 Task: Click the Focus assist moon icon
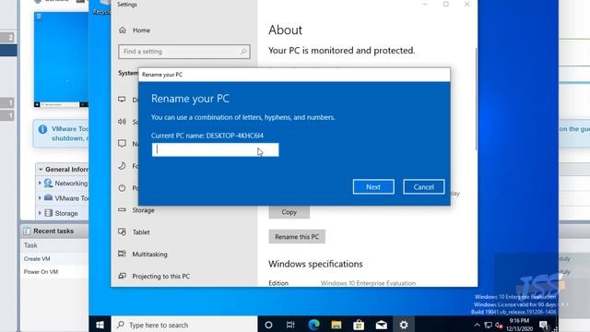[x=122, y=166]
